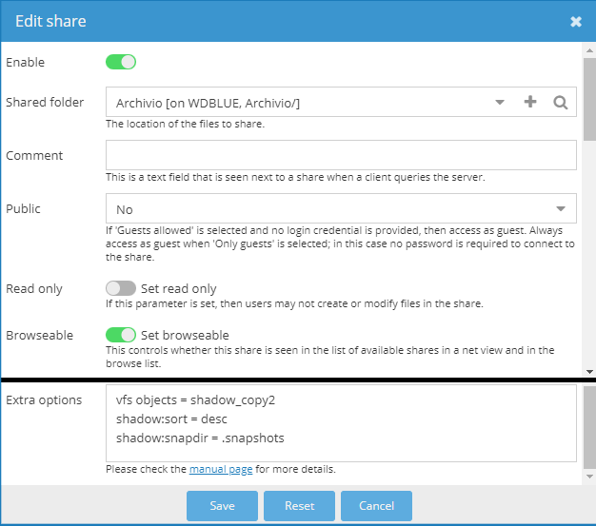
Task: Open the Shared folder dropdown arrow
Action: pyautogui.click(x=500, y=102)
